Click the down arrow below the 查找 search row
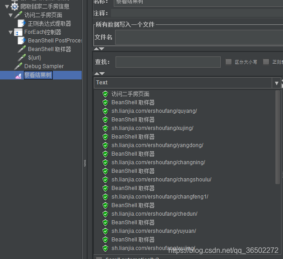 (x=102, y=74)
